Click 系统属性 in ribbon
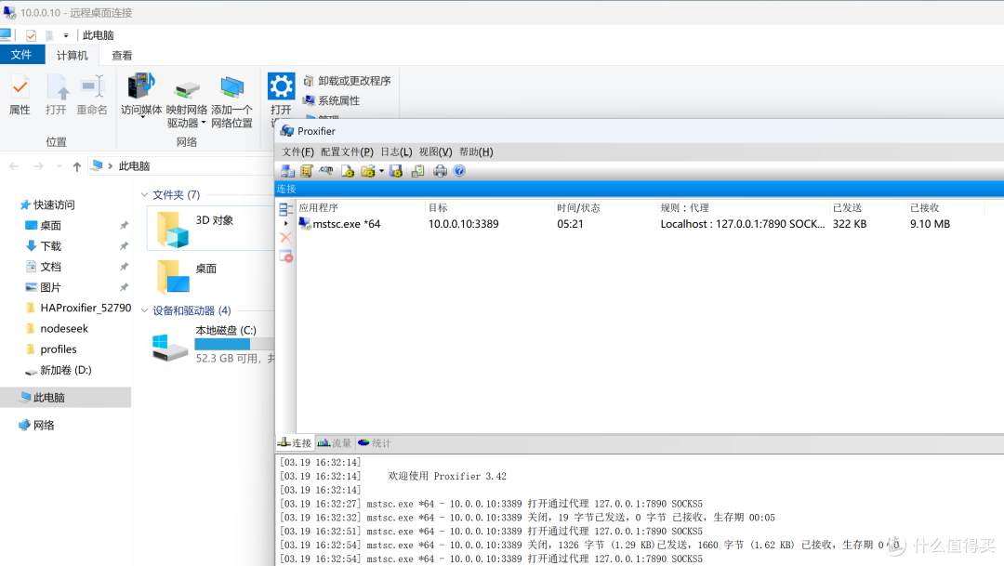 [x=332, y=100]
